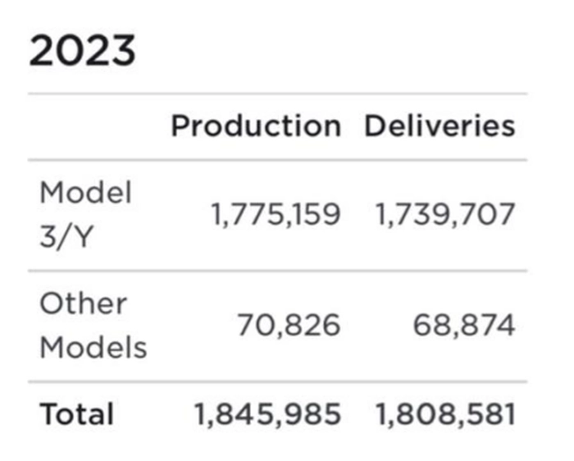
Task: Click divider between Model 3/Y and Other Models rows
Action: 277,271
